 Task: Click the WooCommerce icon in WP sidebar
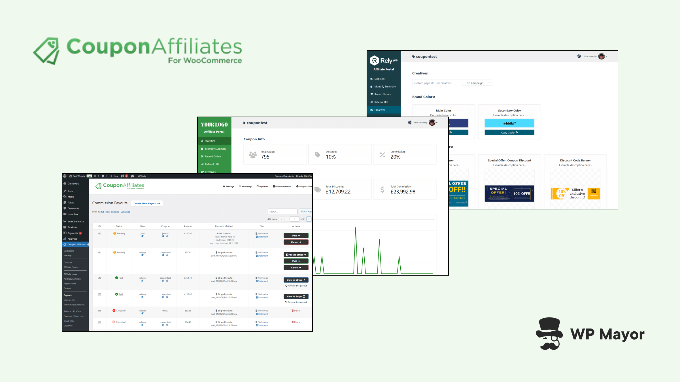(x=65, y=222)
